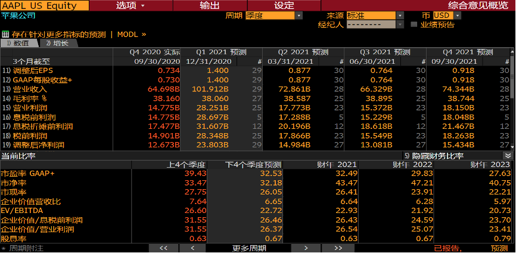Click the Q2 2021 预测 column header
The width and height of the screenshot is (516, 253).
[303, 53]
